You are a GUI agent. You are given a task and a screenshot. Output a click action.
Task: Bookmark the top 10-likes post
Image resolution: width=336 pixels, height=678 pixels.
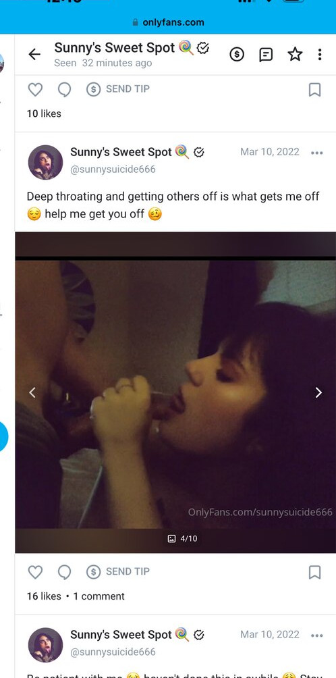point(315,90)
